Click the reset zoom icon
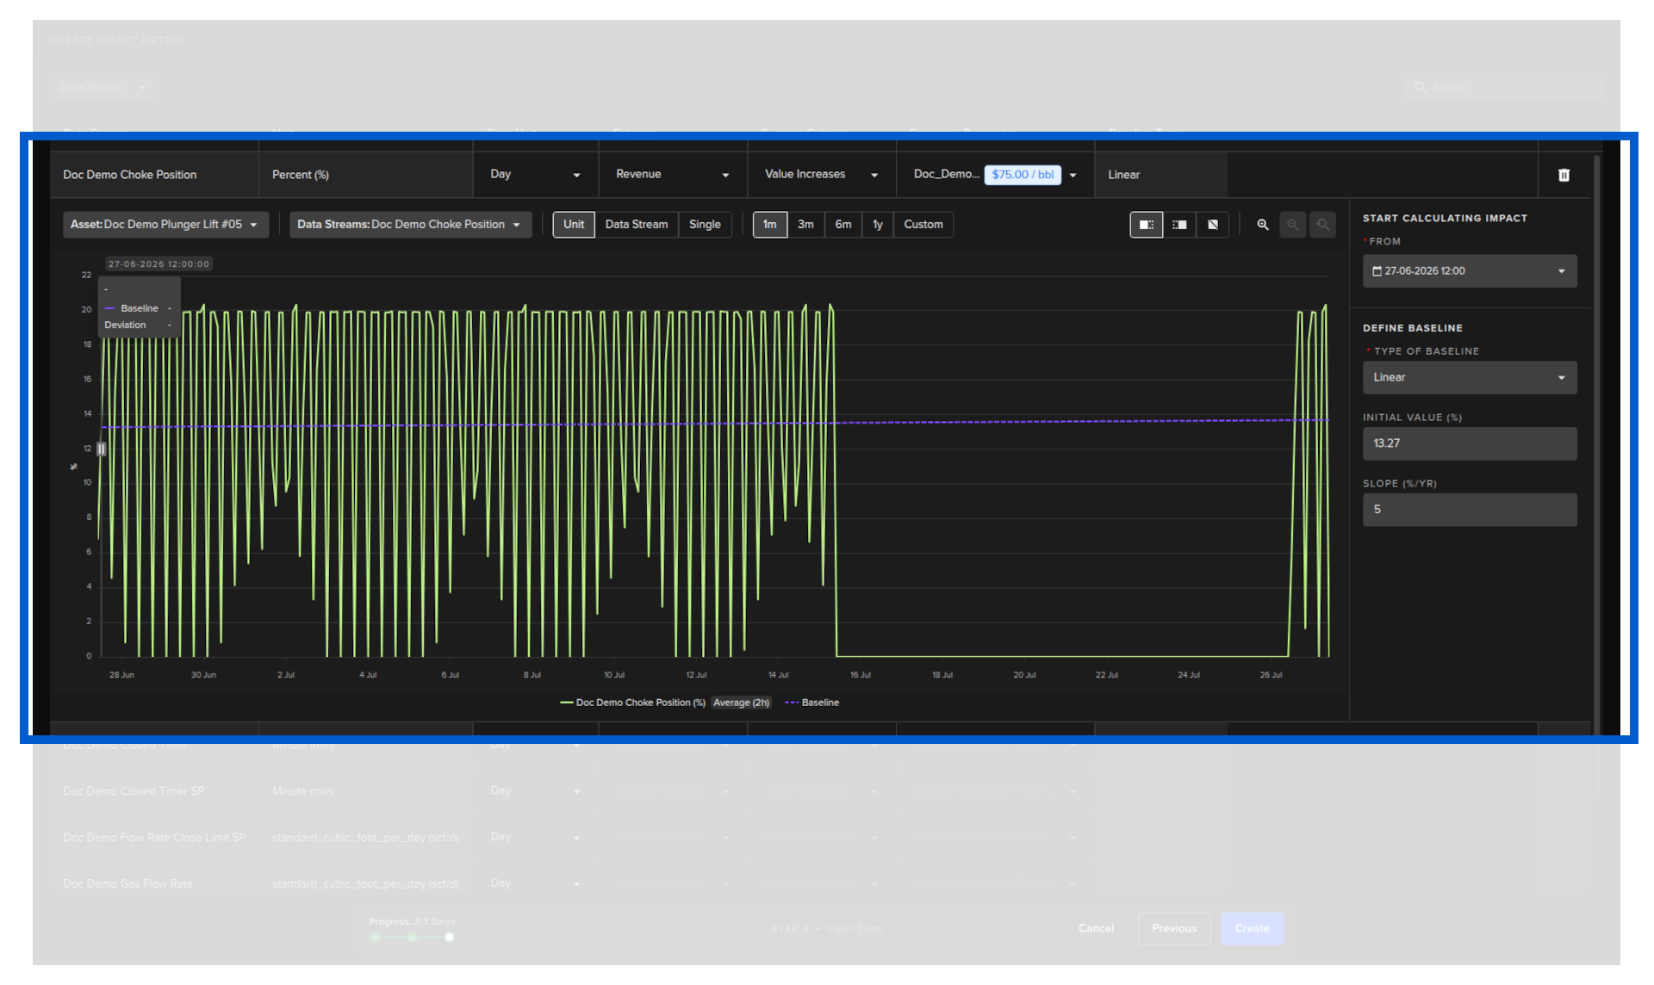This screenshot has width=1654, height=985. click(1322, 225)
